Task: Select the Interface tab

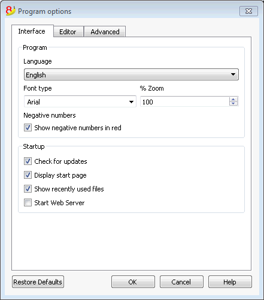Action: (32, 31)
